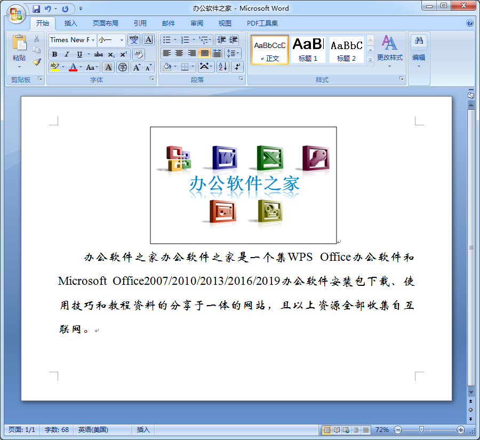Sort text with A-Z icon
The width and height of the screenshot is (480, 440).
click(x=223, y=67)
